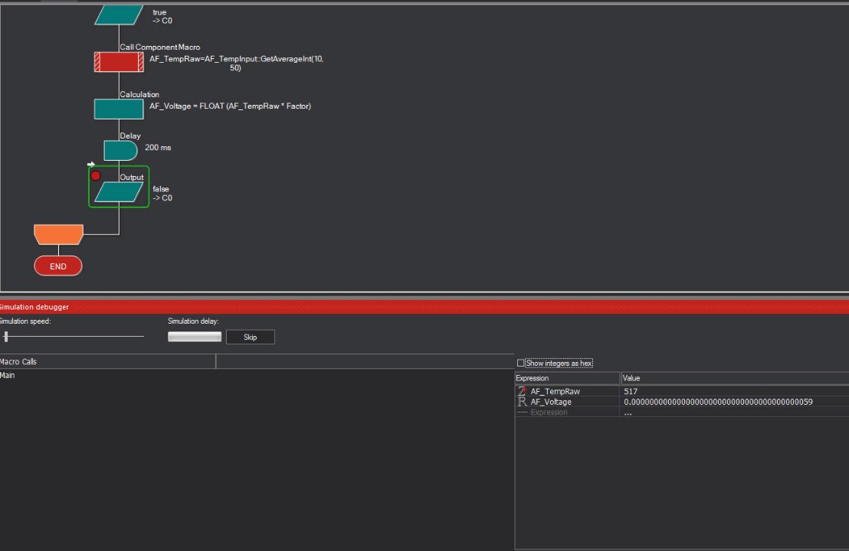The width and height of the screenshot is (849, 551).
Task: Adjust the Simulation speed slider handle
Action: click(6, 336)
